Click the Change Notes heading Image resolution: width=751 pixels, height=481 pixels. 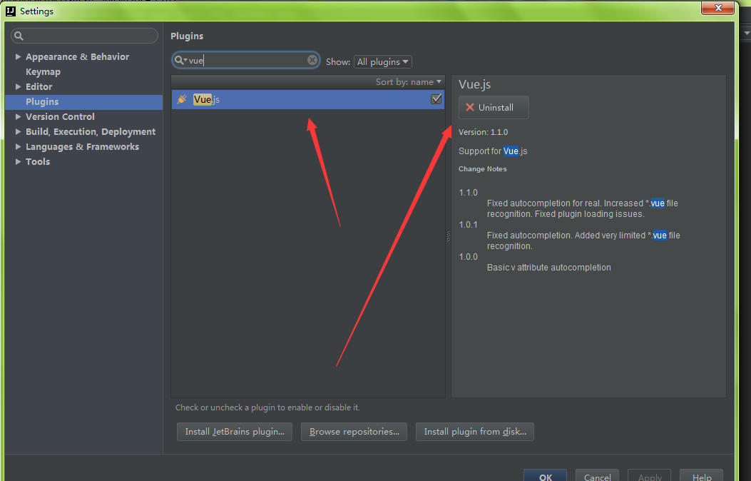click(482, 169)
